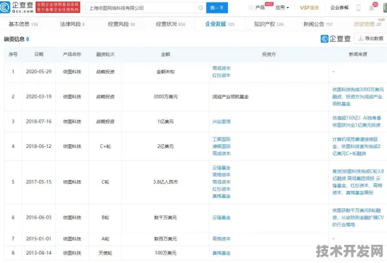Select the 天使轮 round cell
Viewport: 387px width, 263px height.
tap(105, 253)
